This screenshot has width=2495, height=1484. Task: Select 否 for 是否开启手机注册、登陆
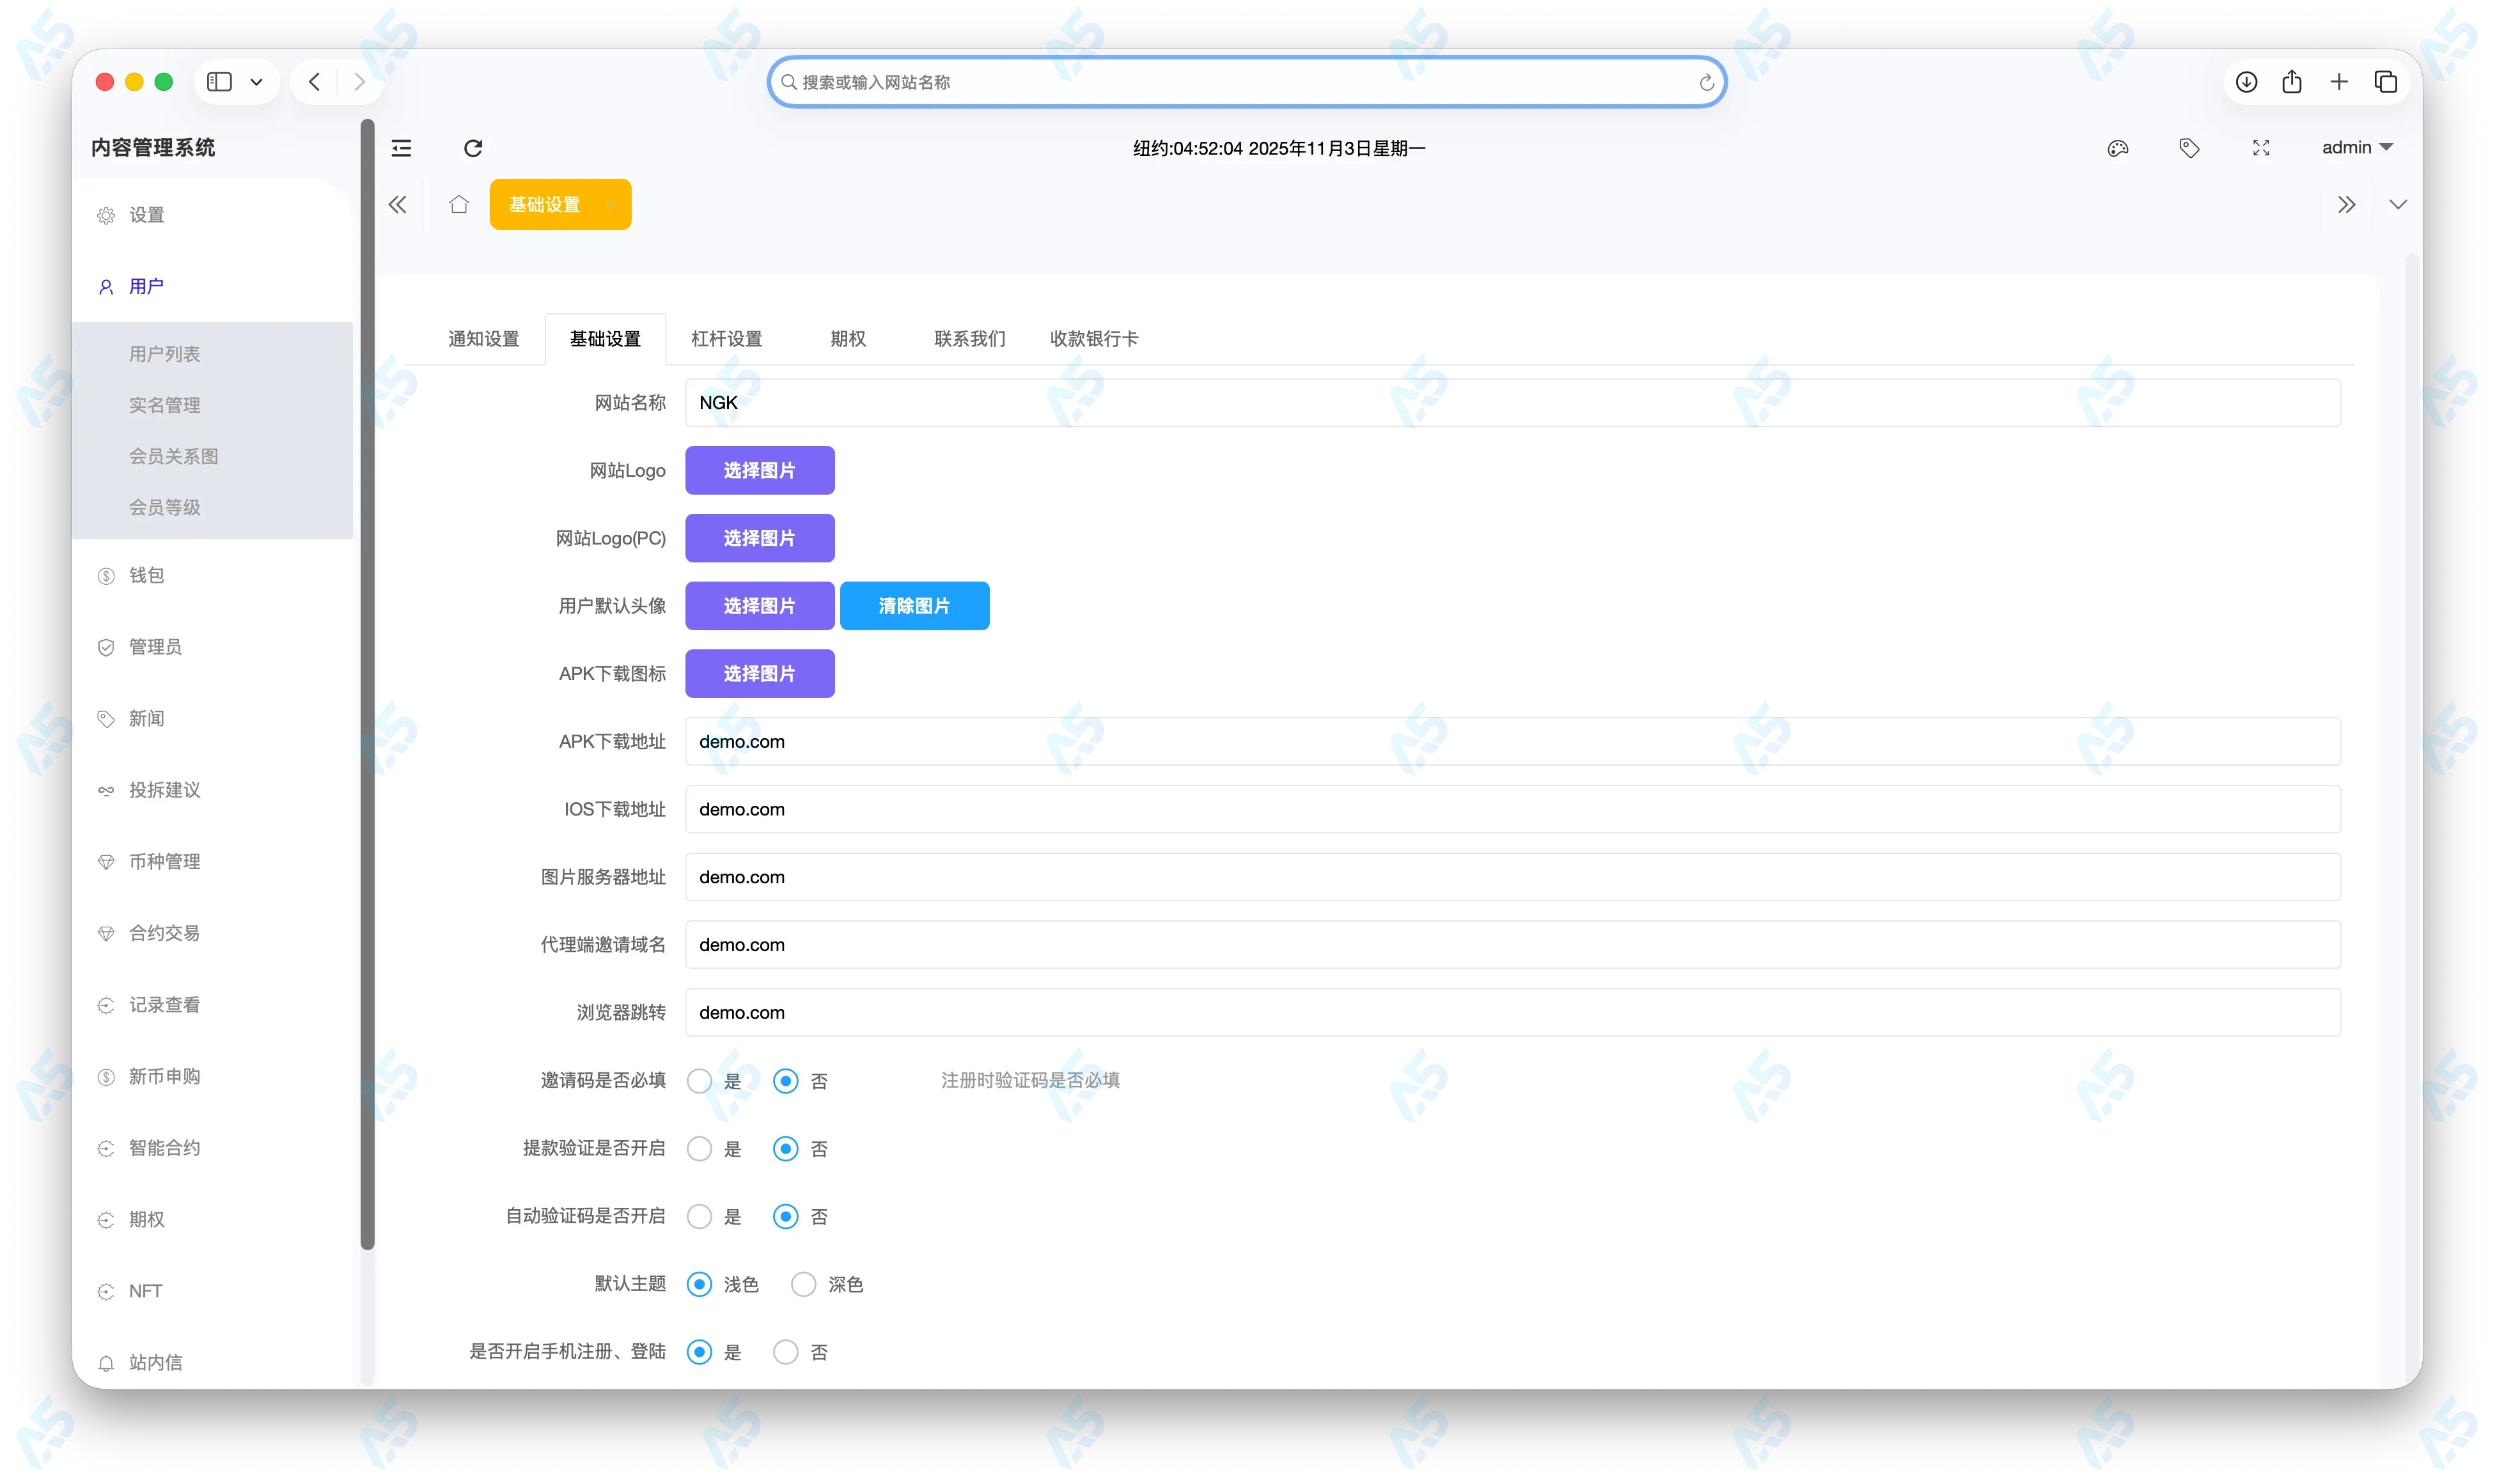point(786,1352)
